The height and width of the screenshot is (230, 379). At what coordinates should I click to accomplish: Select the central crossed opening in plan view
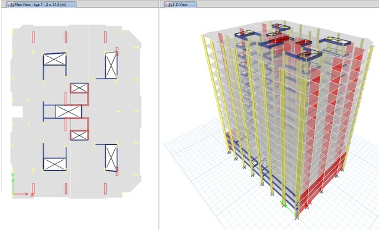click(x=69, y=112)
